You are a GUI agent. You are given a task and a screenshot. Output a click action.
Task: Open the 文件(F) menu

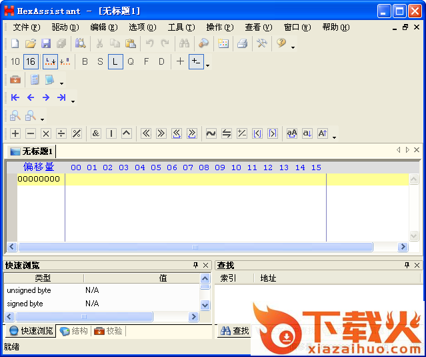point(27,27)
